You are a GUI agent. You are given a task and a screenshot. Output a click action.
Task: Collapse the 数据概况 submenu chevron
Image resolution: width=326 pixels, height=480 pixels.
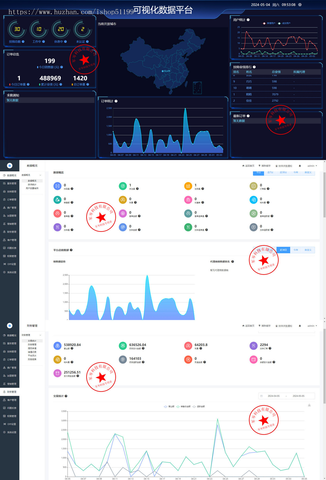point(40,175)
